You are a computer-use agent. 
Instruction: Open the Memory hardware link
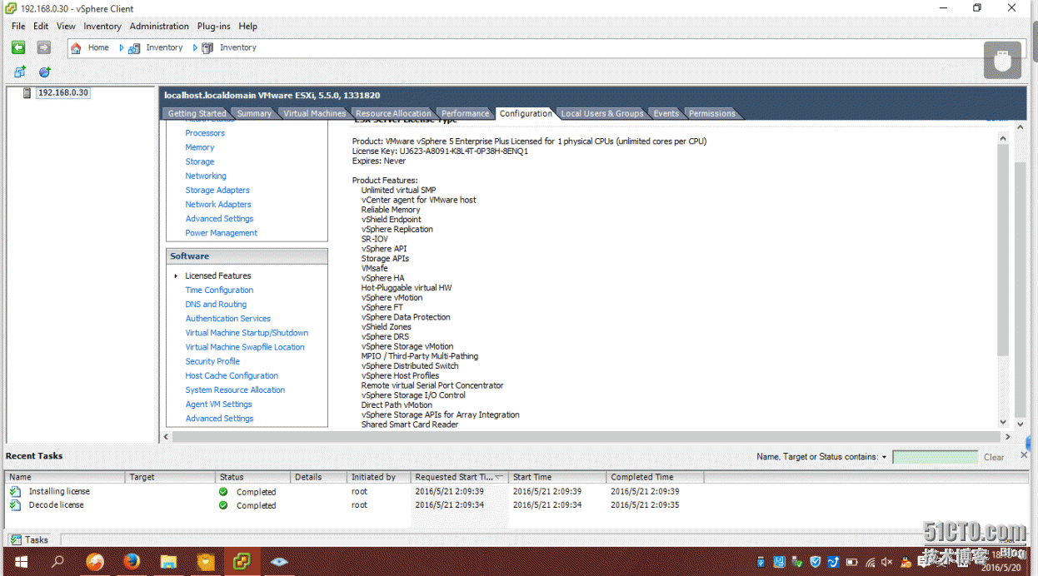tap(200, 147)
